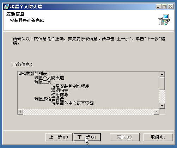Click the right arrow on horizontal scrollbar
Viewport: 177px width, 148px height.
click(157, 112)
